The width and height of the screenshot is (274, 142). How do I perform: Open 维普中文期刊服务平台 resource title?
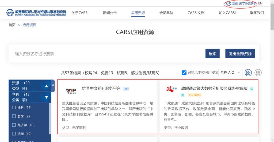101,89
